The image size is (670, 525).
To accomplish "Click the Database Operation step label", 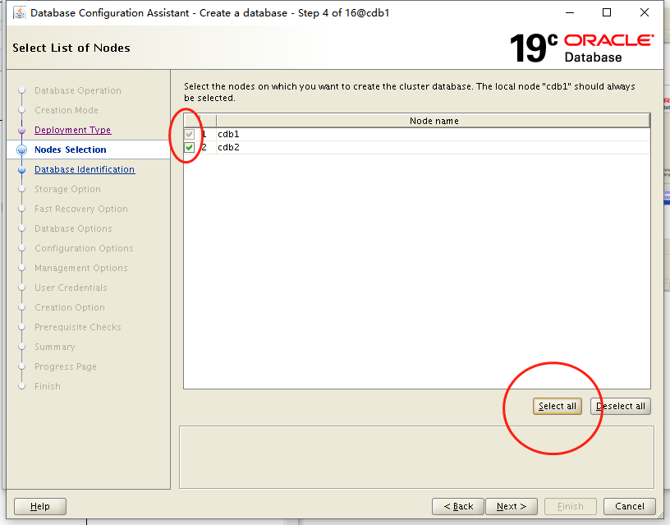I will coord(78,90).
